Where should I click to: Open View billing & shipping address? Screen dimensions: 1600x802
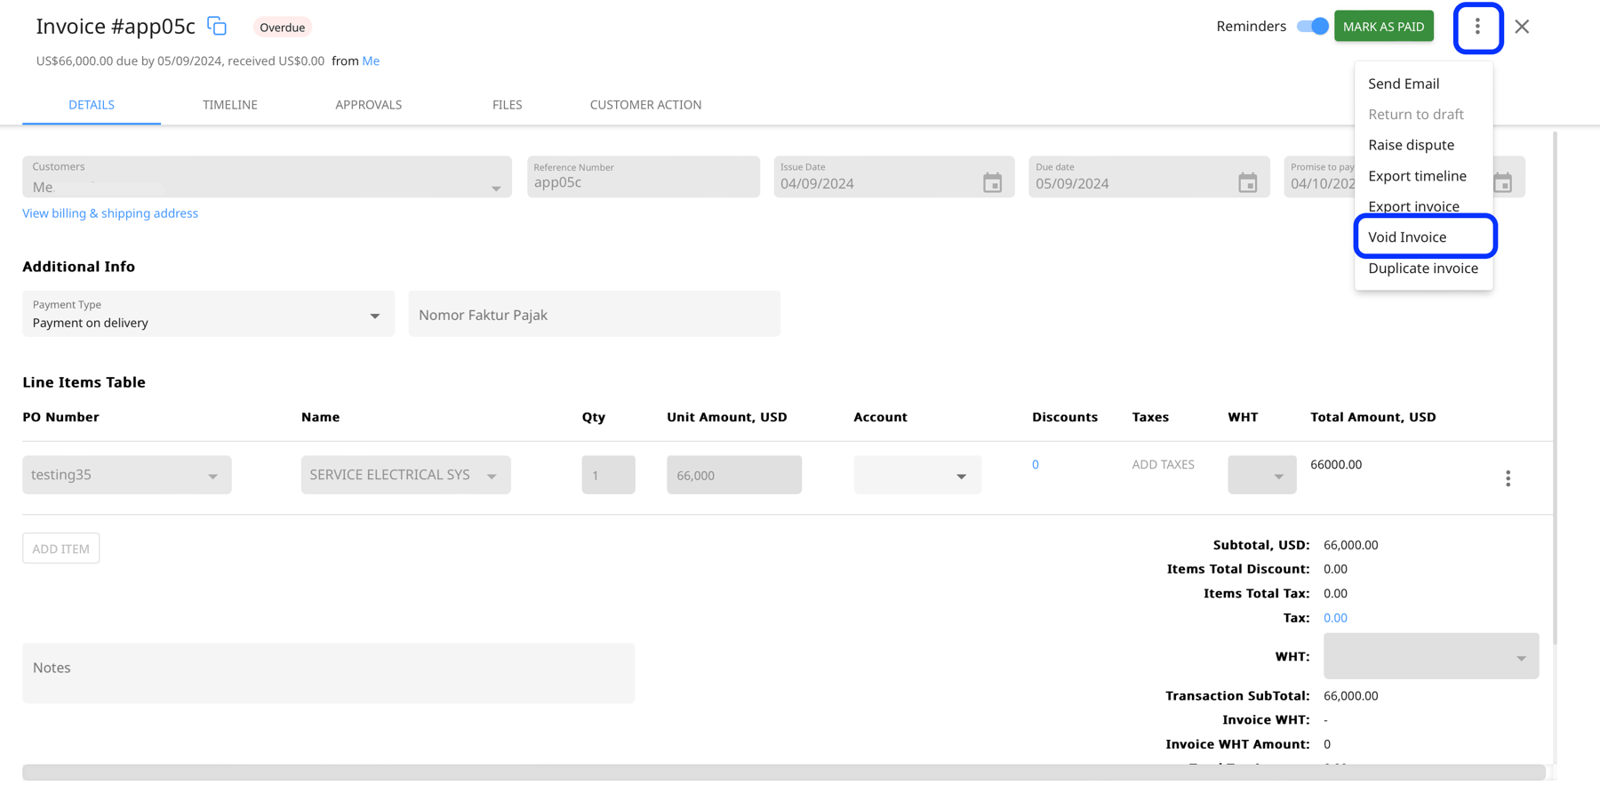(109, 213)
